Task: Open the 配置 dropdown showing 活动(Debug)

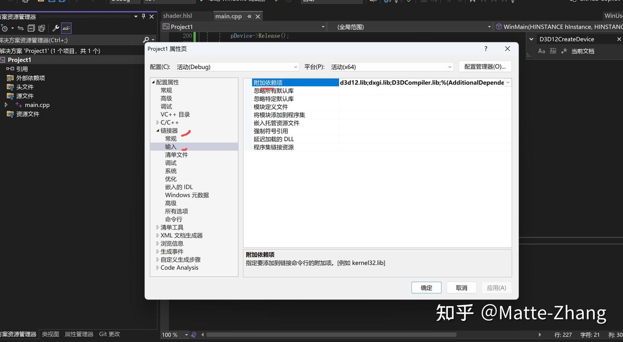Action: pyautogui.click(x=237, y=66)
